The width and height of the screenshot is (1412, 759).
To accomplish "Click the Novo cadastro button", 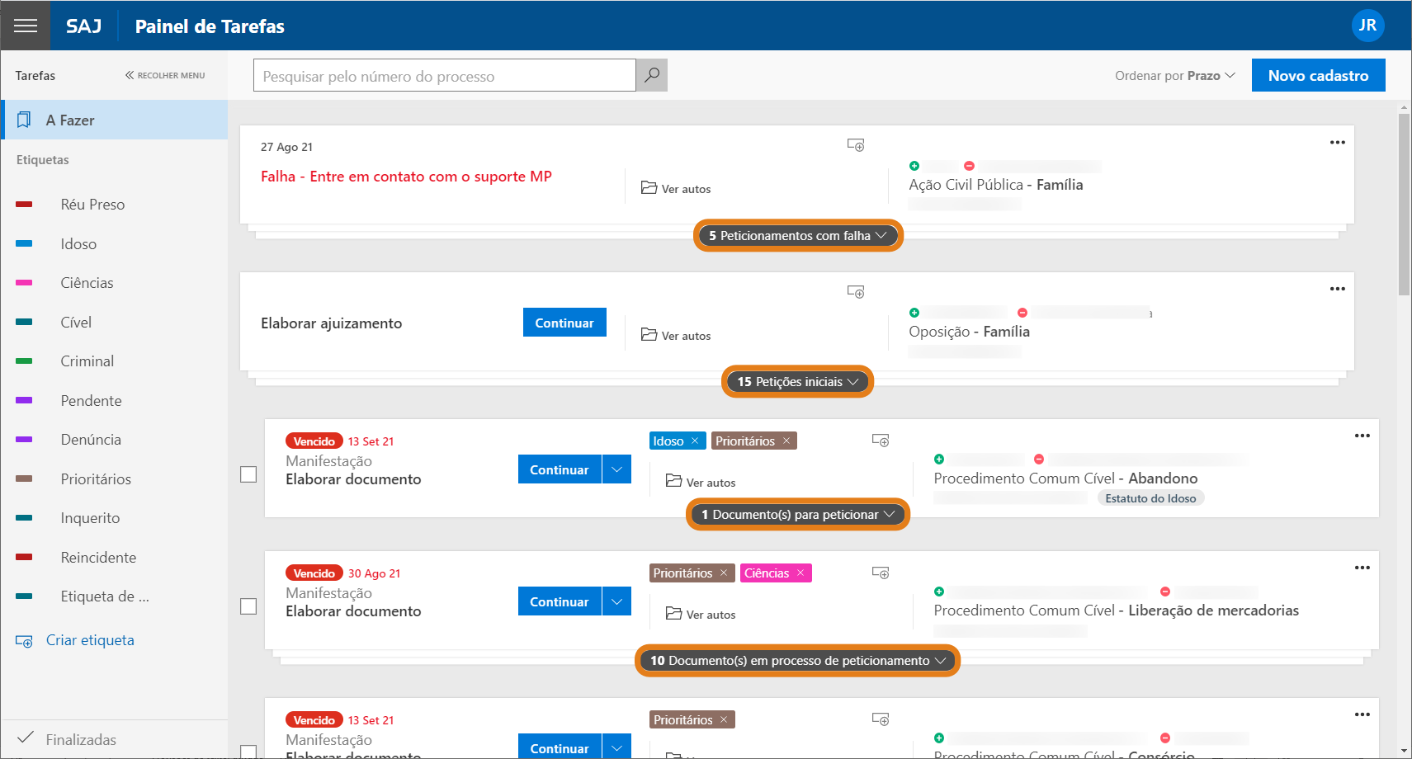I will pos(1318,75).
